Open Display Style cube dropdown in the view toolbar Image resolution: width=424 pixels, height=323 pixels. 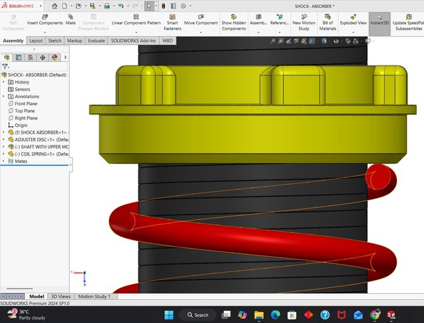pos(324,41)
